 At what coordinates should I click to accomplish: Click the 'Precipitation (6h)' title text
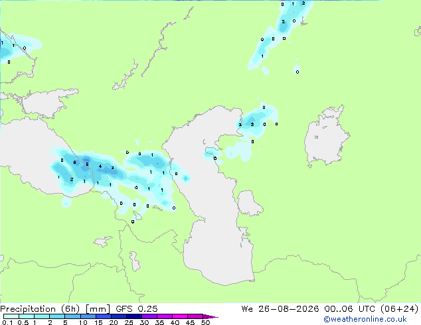coord(40,309)
